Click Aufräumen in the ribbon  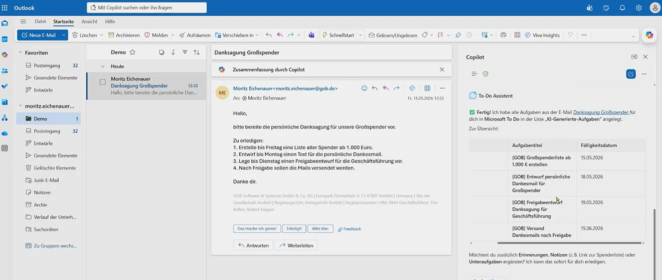195,35
